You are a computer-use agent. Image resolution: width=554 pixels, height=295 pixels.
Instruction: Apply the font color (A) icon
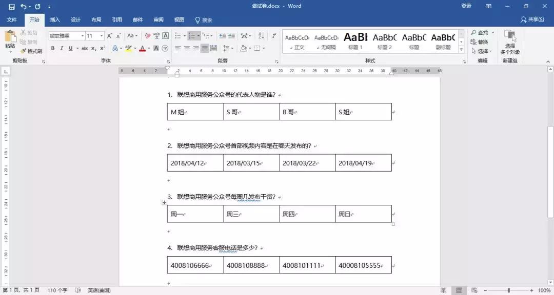142,48
